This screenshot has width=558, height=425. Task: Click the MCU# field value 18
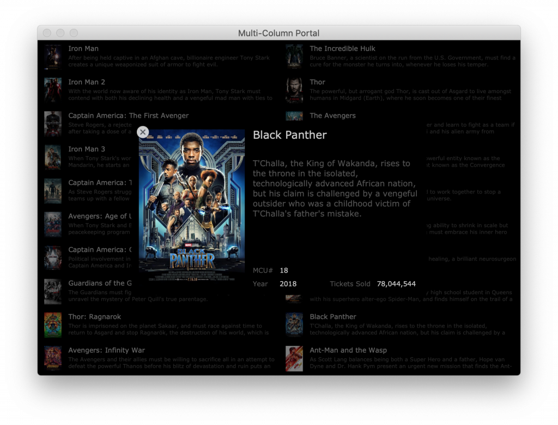click(284, 271)
